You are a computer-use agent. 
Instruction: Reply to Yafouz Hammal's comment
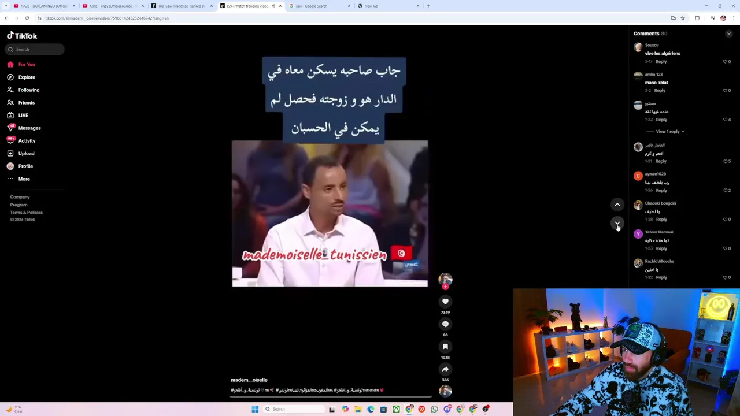661,248
